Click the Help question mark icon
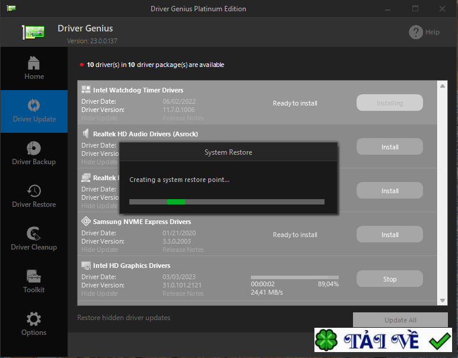Screen dimensions: 458x358 tap(416, 32)
